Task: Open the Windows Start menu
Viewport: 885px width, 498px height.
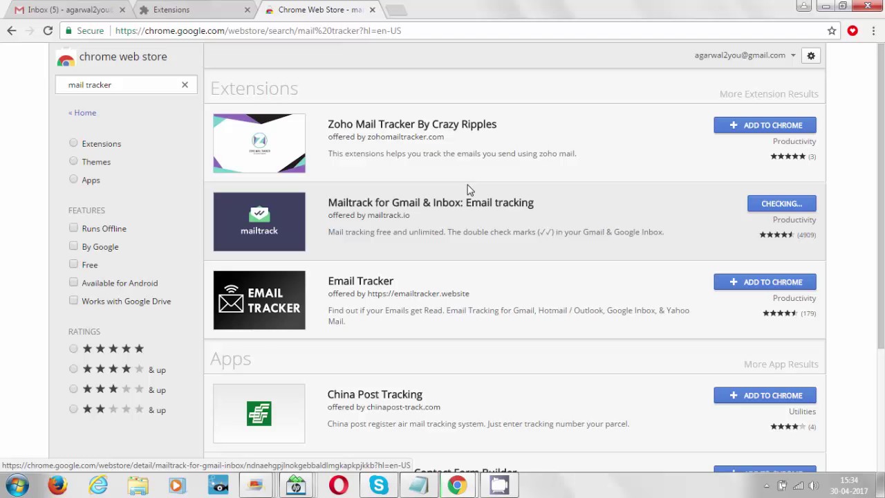Action: 17,485
